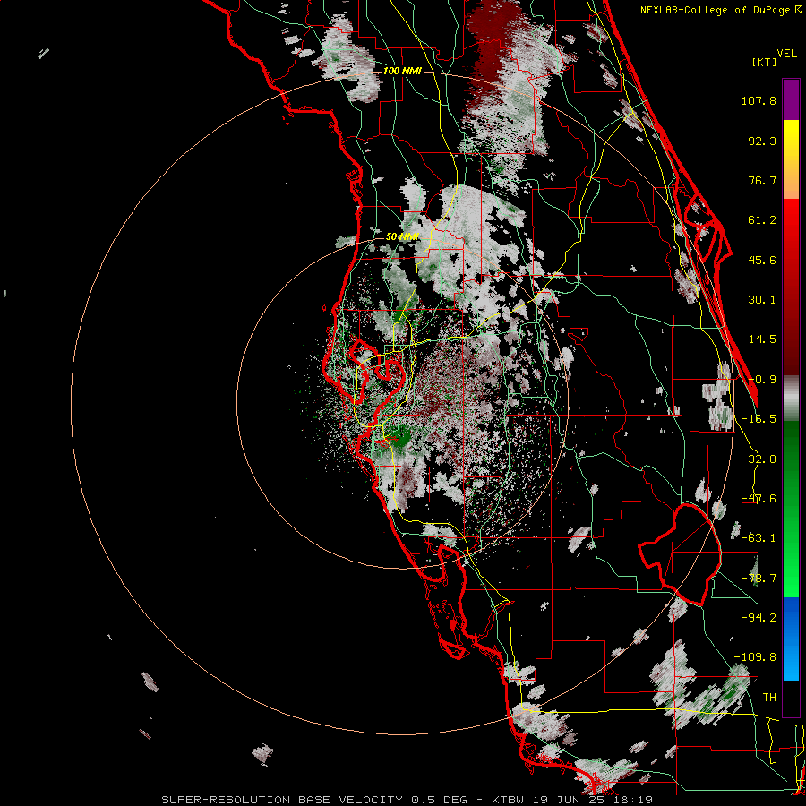Click the VEL legend title
The width and height of the screenshot is (806, 806).
(x=787, y=54)
